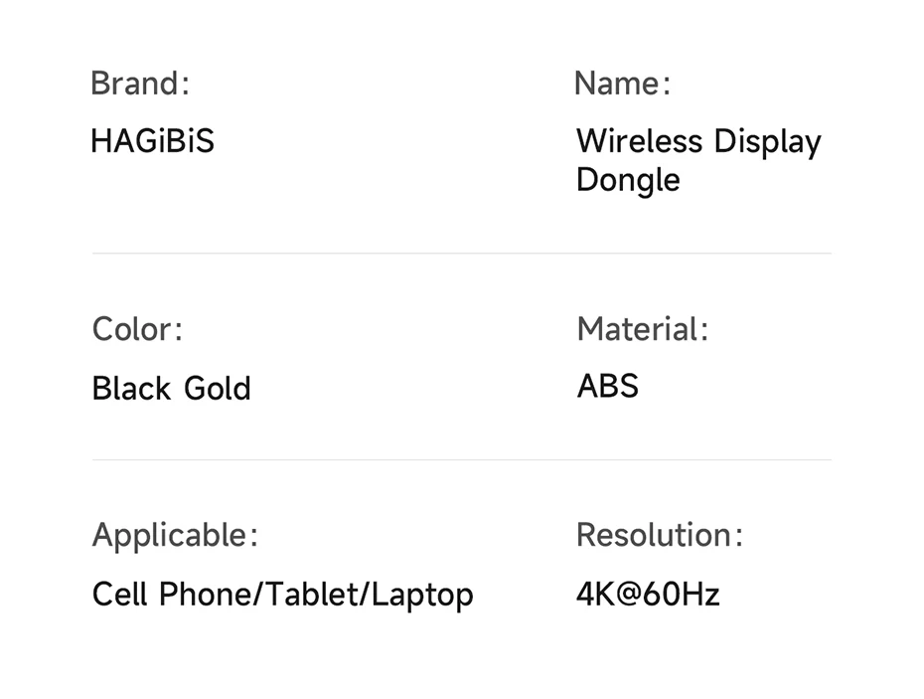The image size is (924, 699).
Task: Click the "Applicable:" label
Action: (x=175, y=536)
